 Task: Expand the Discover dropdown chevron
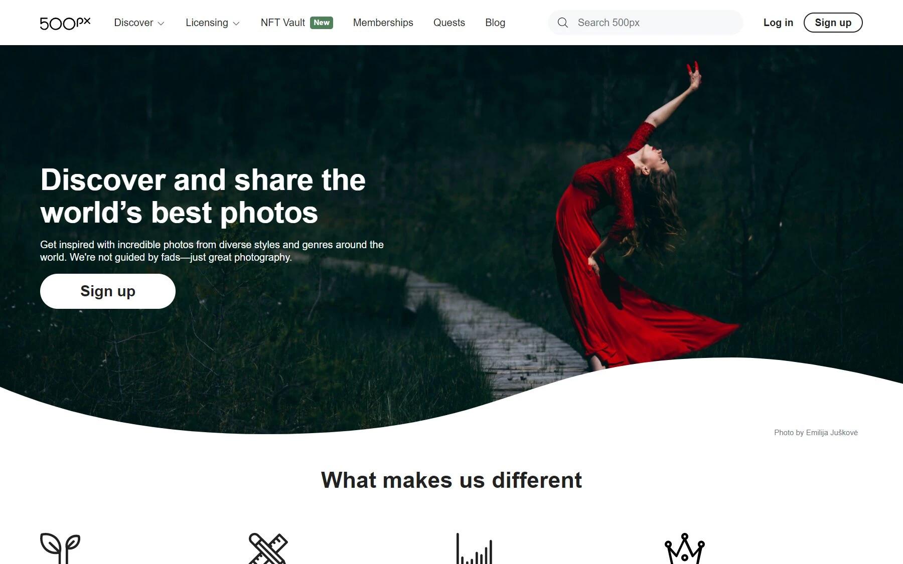click(161, 23)
